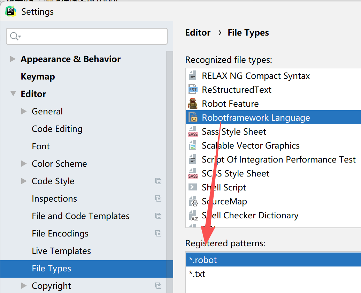Click the search magnifier icon

(x=15, y=36)
